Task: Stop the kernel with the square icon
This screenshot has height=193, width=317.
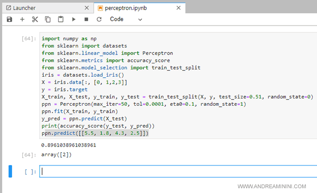Action: [86, 20]
